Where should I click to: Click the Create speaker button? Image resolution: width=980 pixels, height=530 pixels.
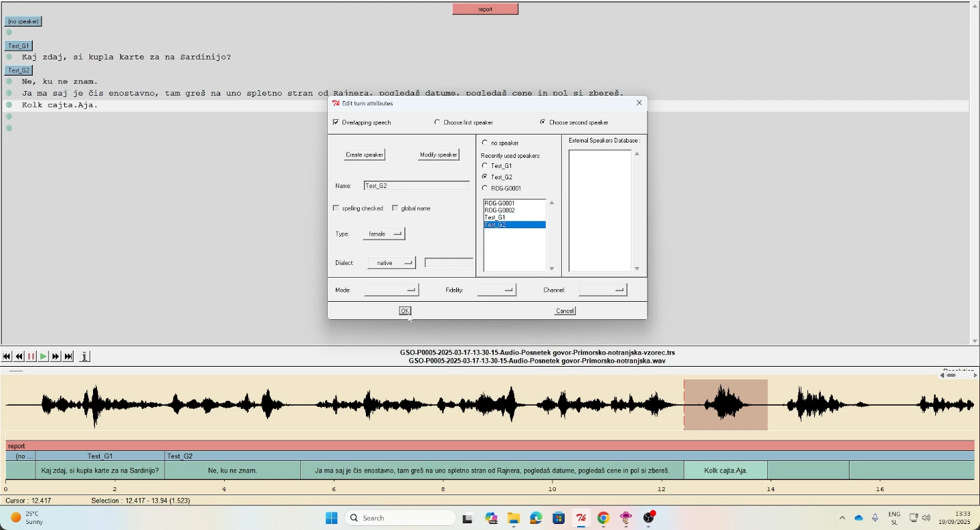365,155
